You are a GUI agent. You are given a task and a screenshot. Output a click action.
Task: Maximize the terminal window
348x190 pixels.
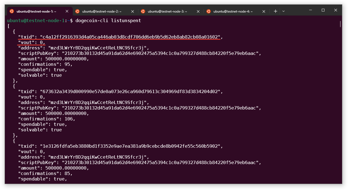click(x=323, y=10)
